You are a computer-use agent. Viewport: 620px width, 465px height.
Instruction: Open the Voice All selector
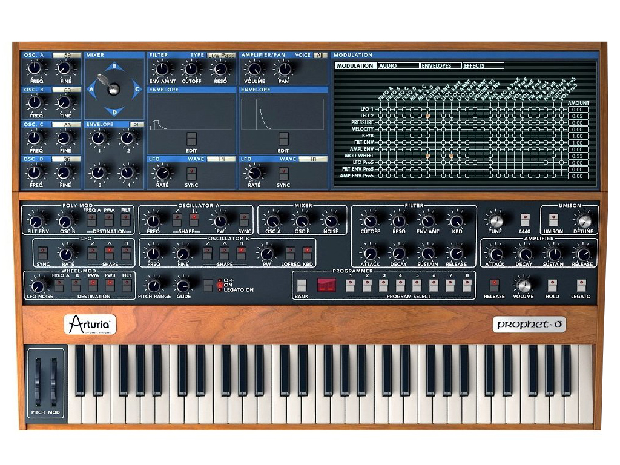[320, 55]
